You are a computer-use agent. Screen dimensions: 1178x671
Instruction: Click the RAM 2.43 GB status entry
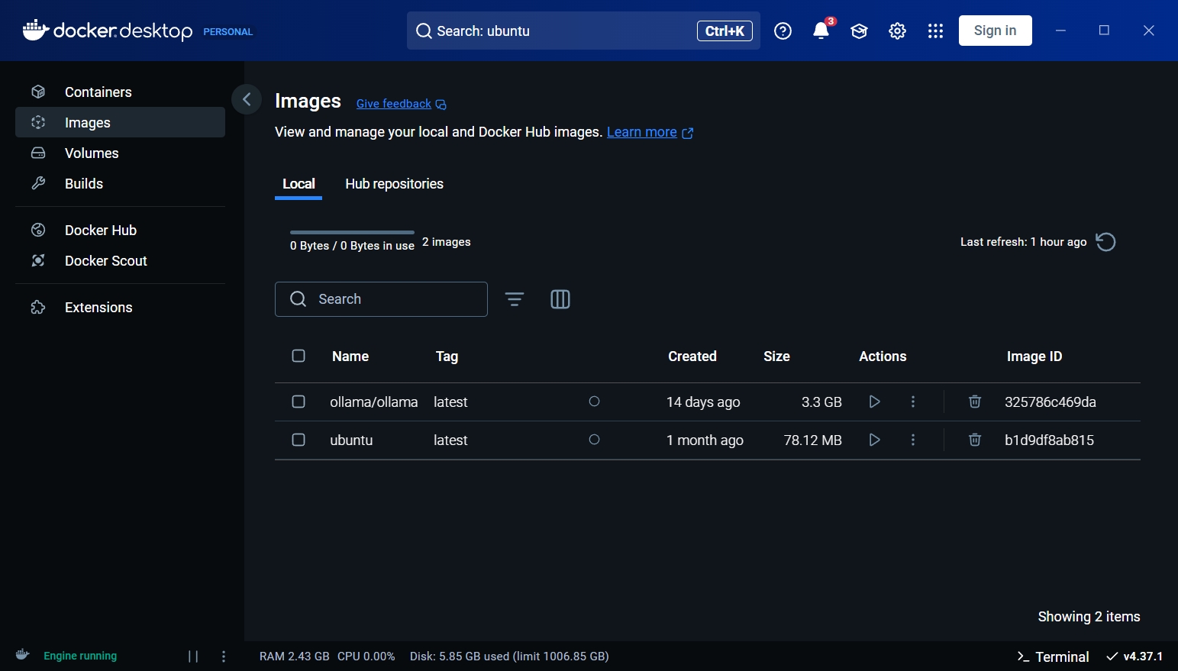[295, 656]
